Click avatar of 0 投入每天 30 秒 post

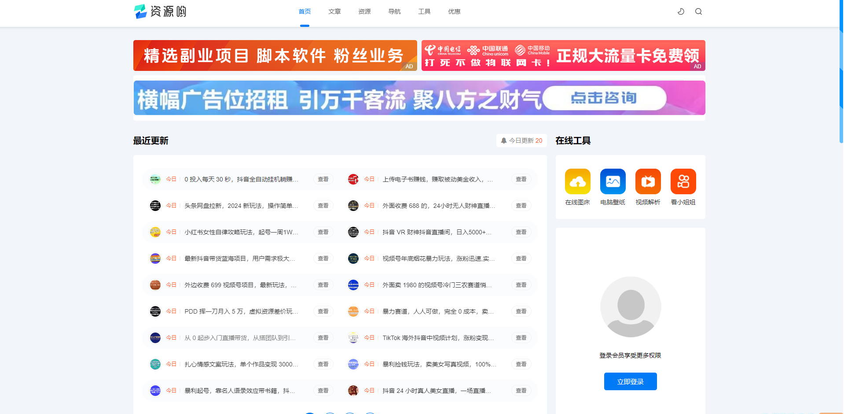(155, 179)
